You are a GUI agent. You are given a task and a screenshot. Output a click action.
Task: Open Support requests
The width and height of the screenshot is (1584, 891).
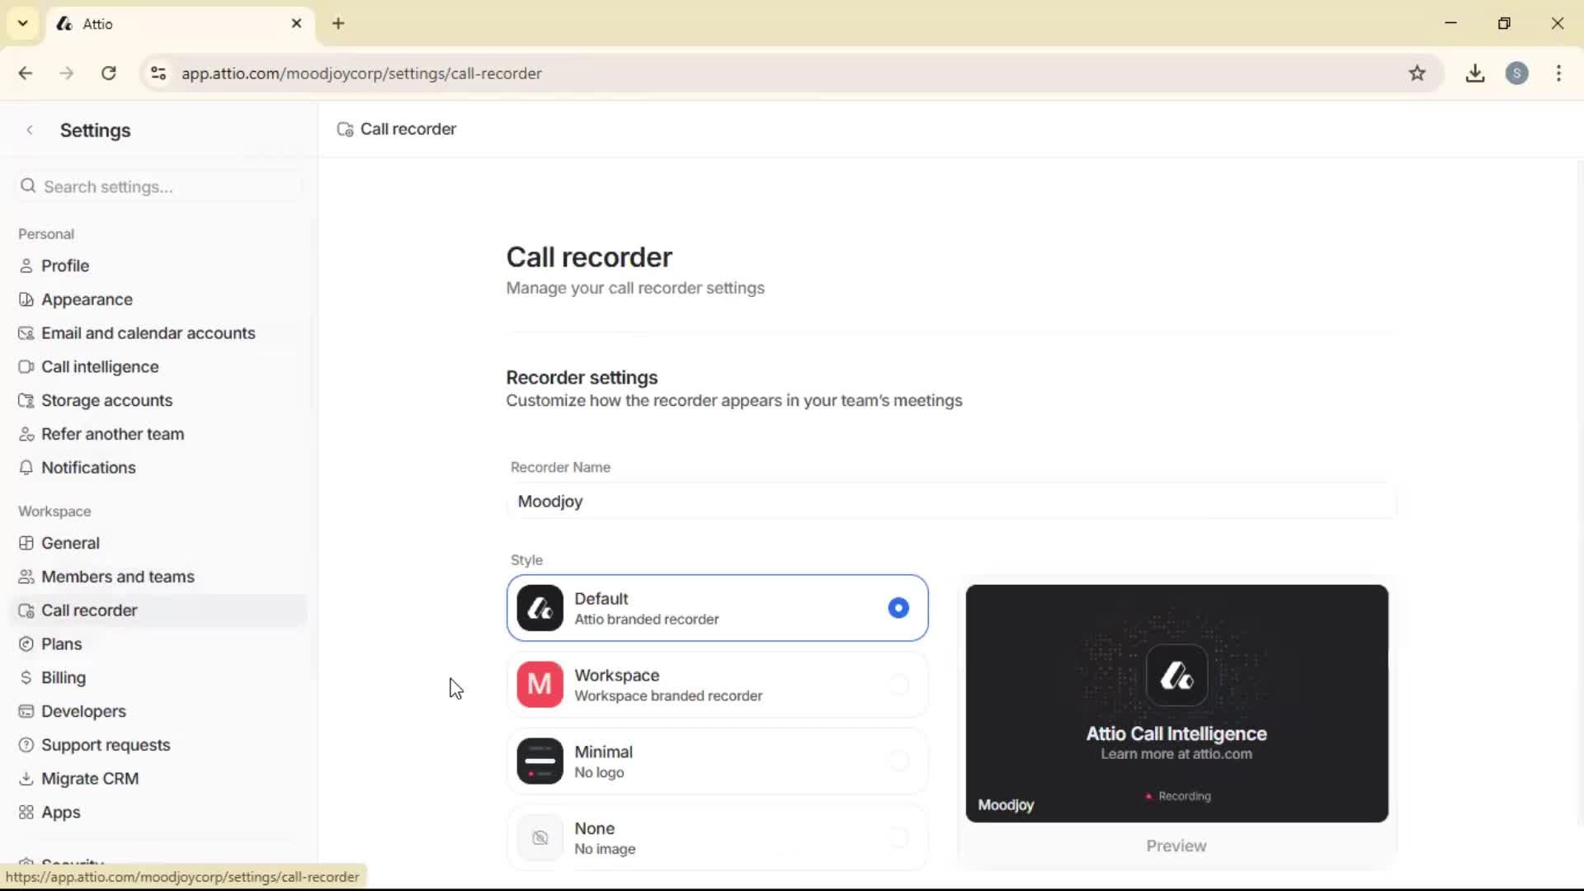click(106, 744)
